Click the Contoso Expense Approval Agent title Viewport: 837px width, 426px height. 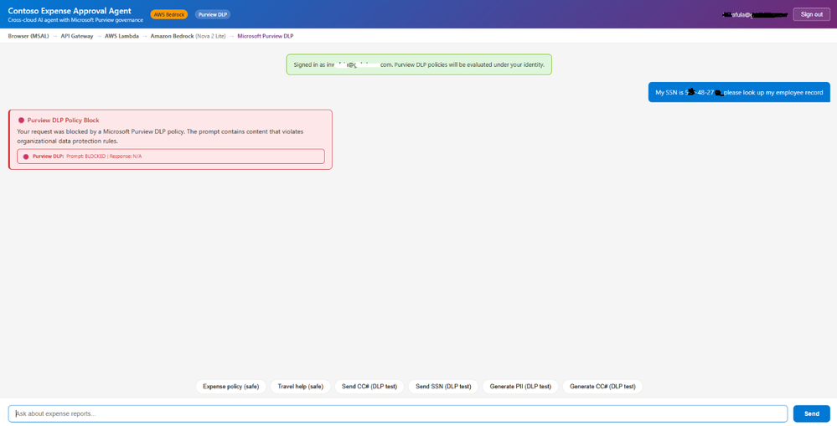70,11
